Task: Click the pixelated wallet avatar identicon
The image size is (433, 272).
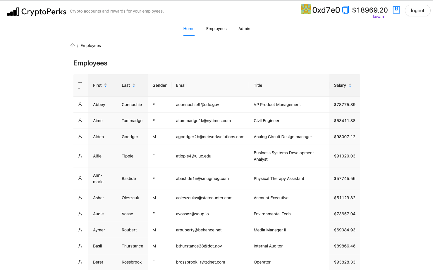Action: [306, 9]
